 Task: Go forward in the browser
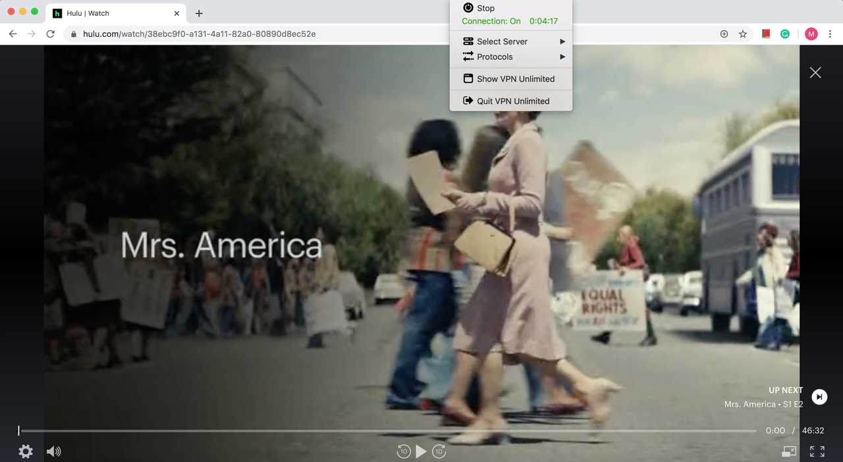[x=31, y=34]
